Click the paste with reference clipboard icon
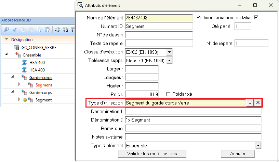Viewport: 279px width, 162px height. coord(48,30)
